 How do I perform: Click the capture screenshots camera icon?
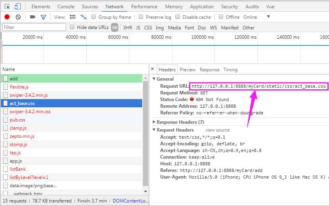click(32, 17)
